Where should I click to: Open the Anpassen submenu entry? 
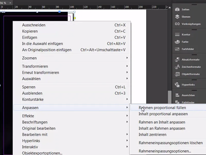click(72, 107)
